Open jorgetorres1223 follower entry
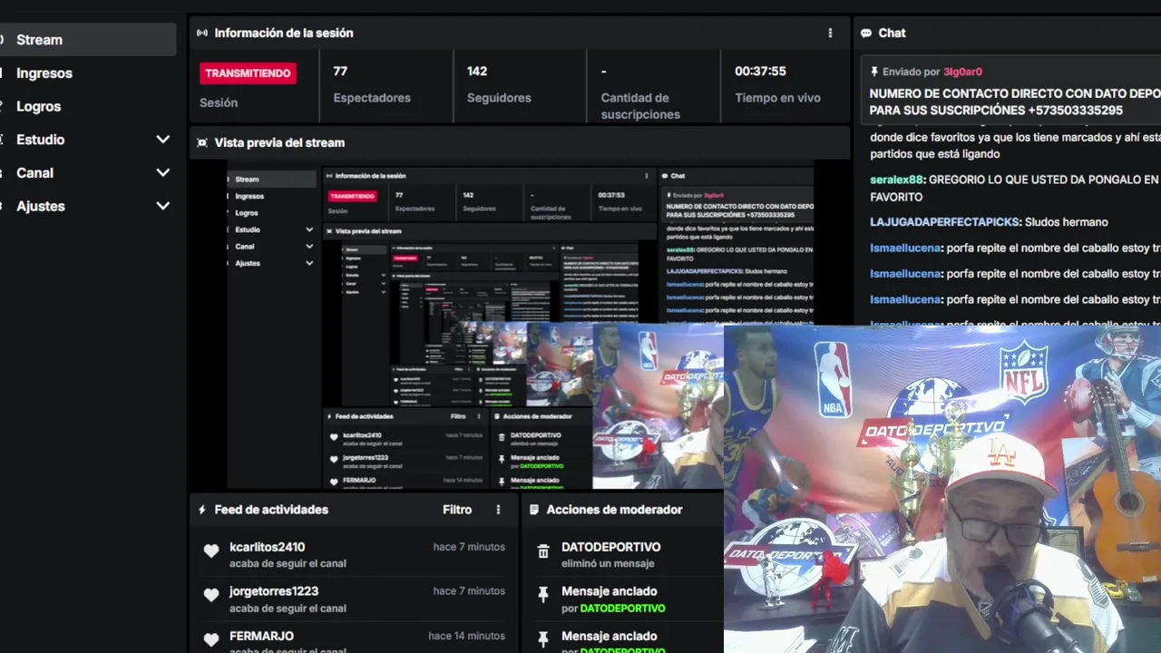This screenshot has height=653, width=1161. [x=354, y=599]
